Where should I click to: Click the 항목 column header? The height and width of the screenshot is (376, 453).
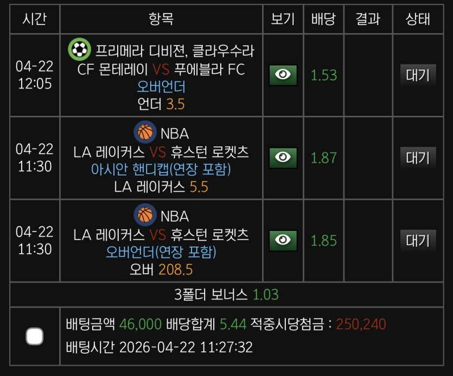tap(161, 19)
